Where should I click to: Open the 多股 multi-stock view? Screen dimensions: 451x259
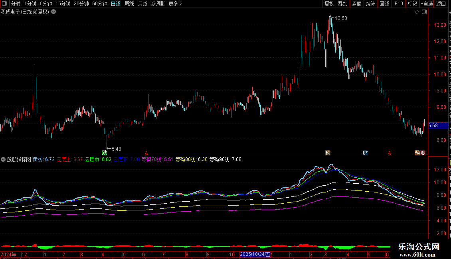[x=356, y=4]
